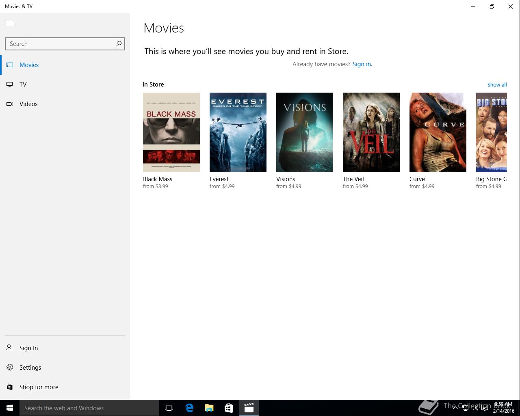Screen dimensions: 520x416
Task: Open the Big Stone Gap movie poster
Action: coord(492,132)
